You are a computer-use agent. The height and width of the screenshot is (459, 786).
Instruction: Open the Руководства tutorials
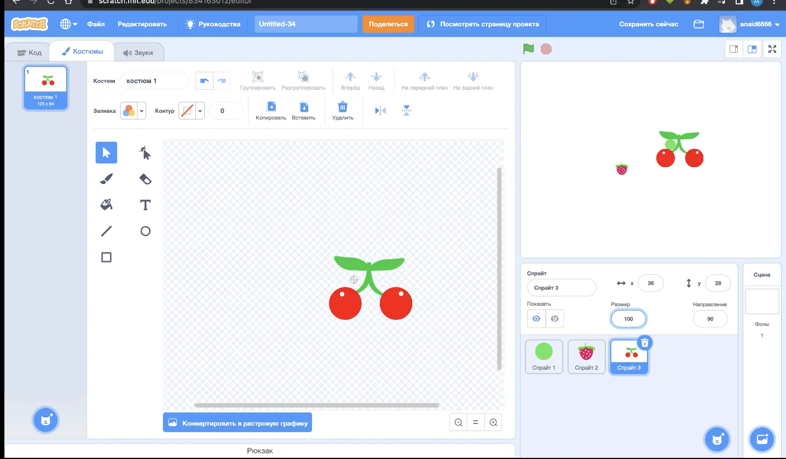pos(213,24)
